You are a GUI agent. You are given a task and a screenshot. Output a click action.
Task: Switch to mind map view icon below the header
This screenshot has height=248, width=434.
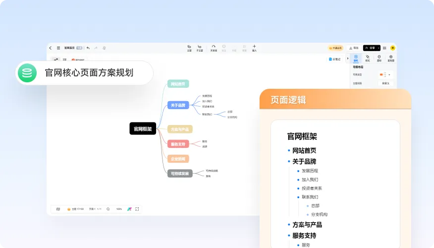55,60
